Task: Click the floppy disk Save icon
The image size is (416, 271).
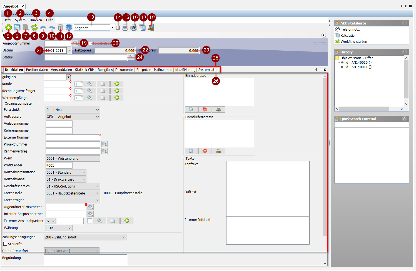Action: pos(17,27)
